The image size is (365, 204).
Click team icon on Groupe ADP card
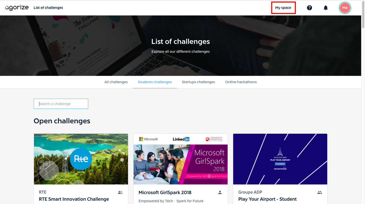click(320, 192)
